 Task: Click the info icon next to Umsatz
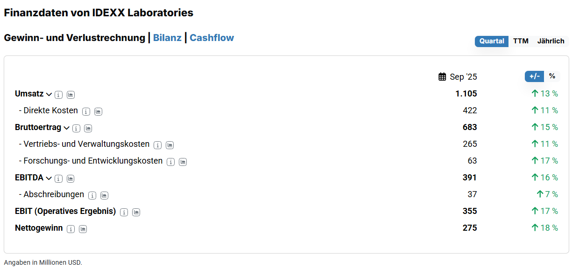58,95
